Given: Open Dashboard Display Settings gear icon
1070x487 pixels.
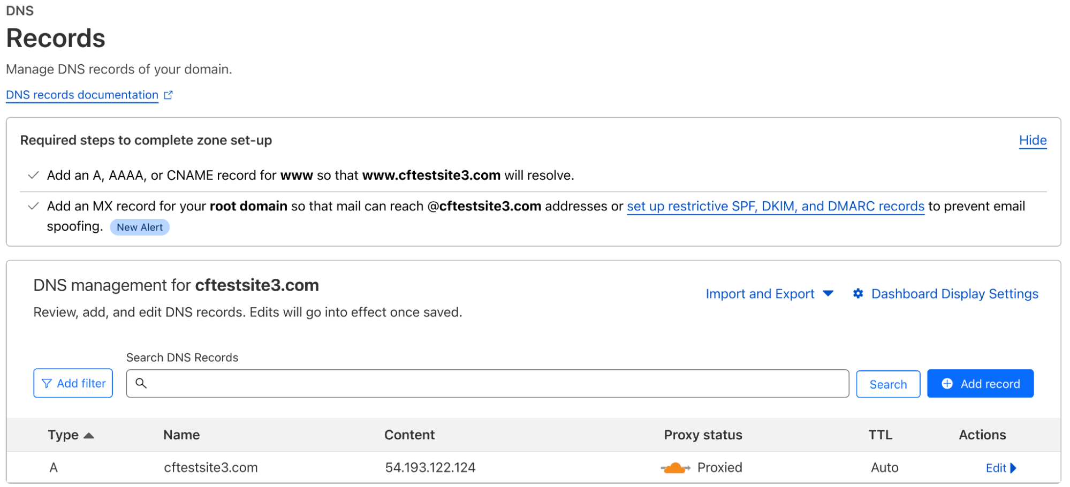Looking at the screenshot, I should [x=857, y=293].
